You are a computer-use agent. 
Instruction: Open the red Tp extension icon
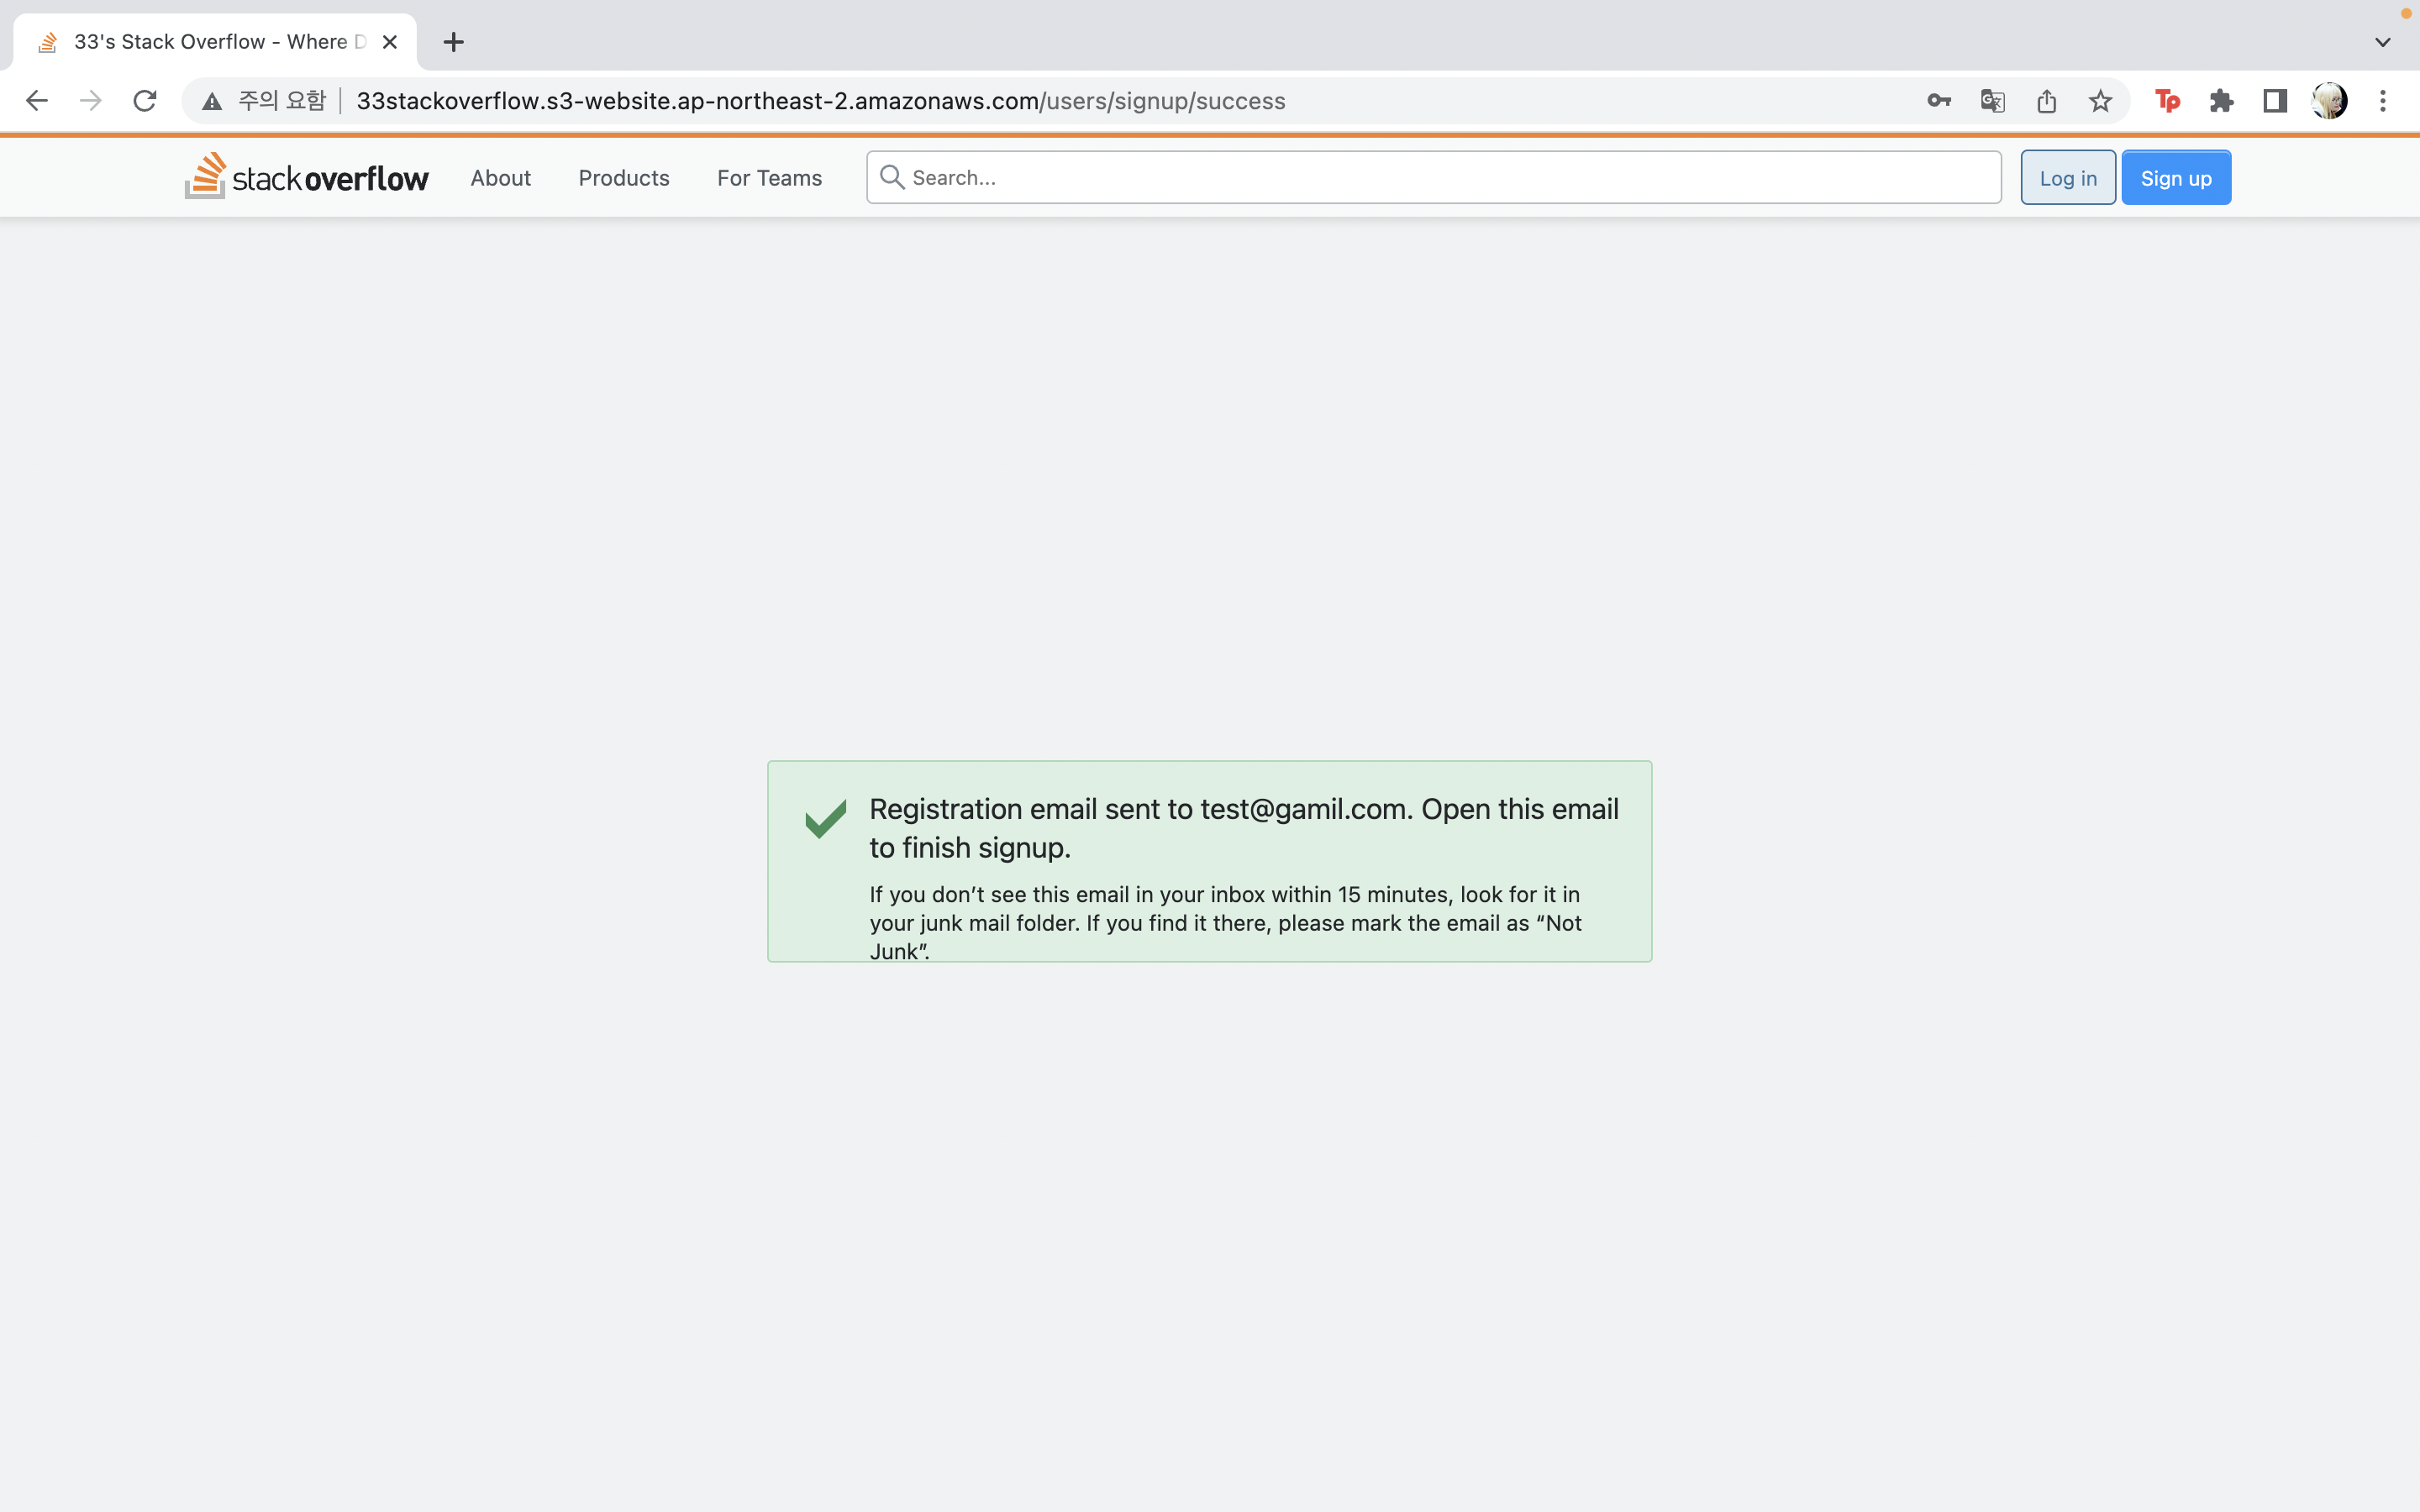point(2167,101)
